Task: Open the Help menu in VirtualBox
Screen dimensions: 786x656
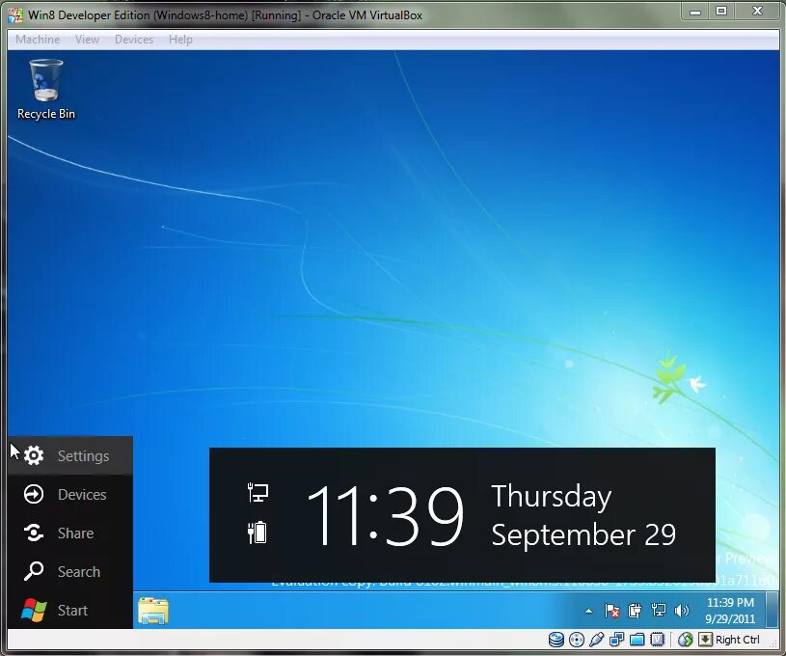Action: click(180, 40)
